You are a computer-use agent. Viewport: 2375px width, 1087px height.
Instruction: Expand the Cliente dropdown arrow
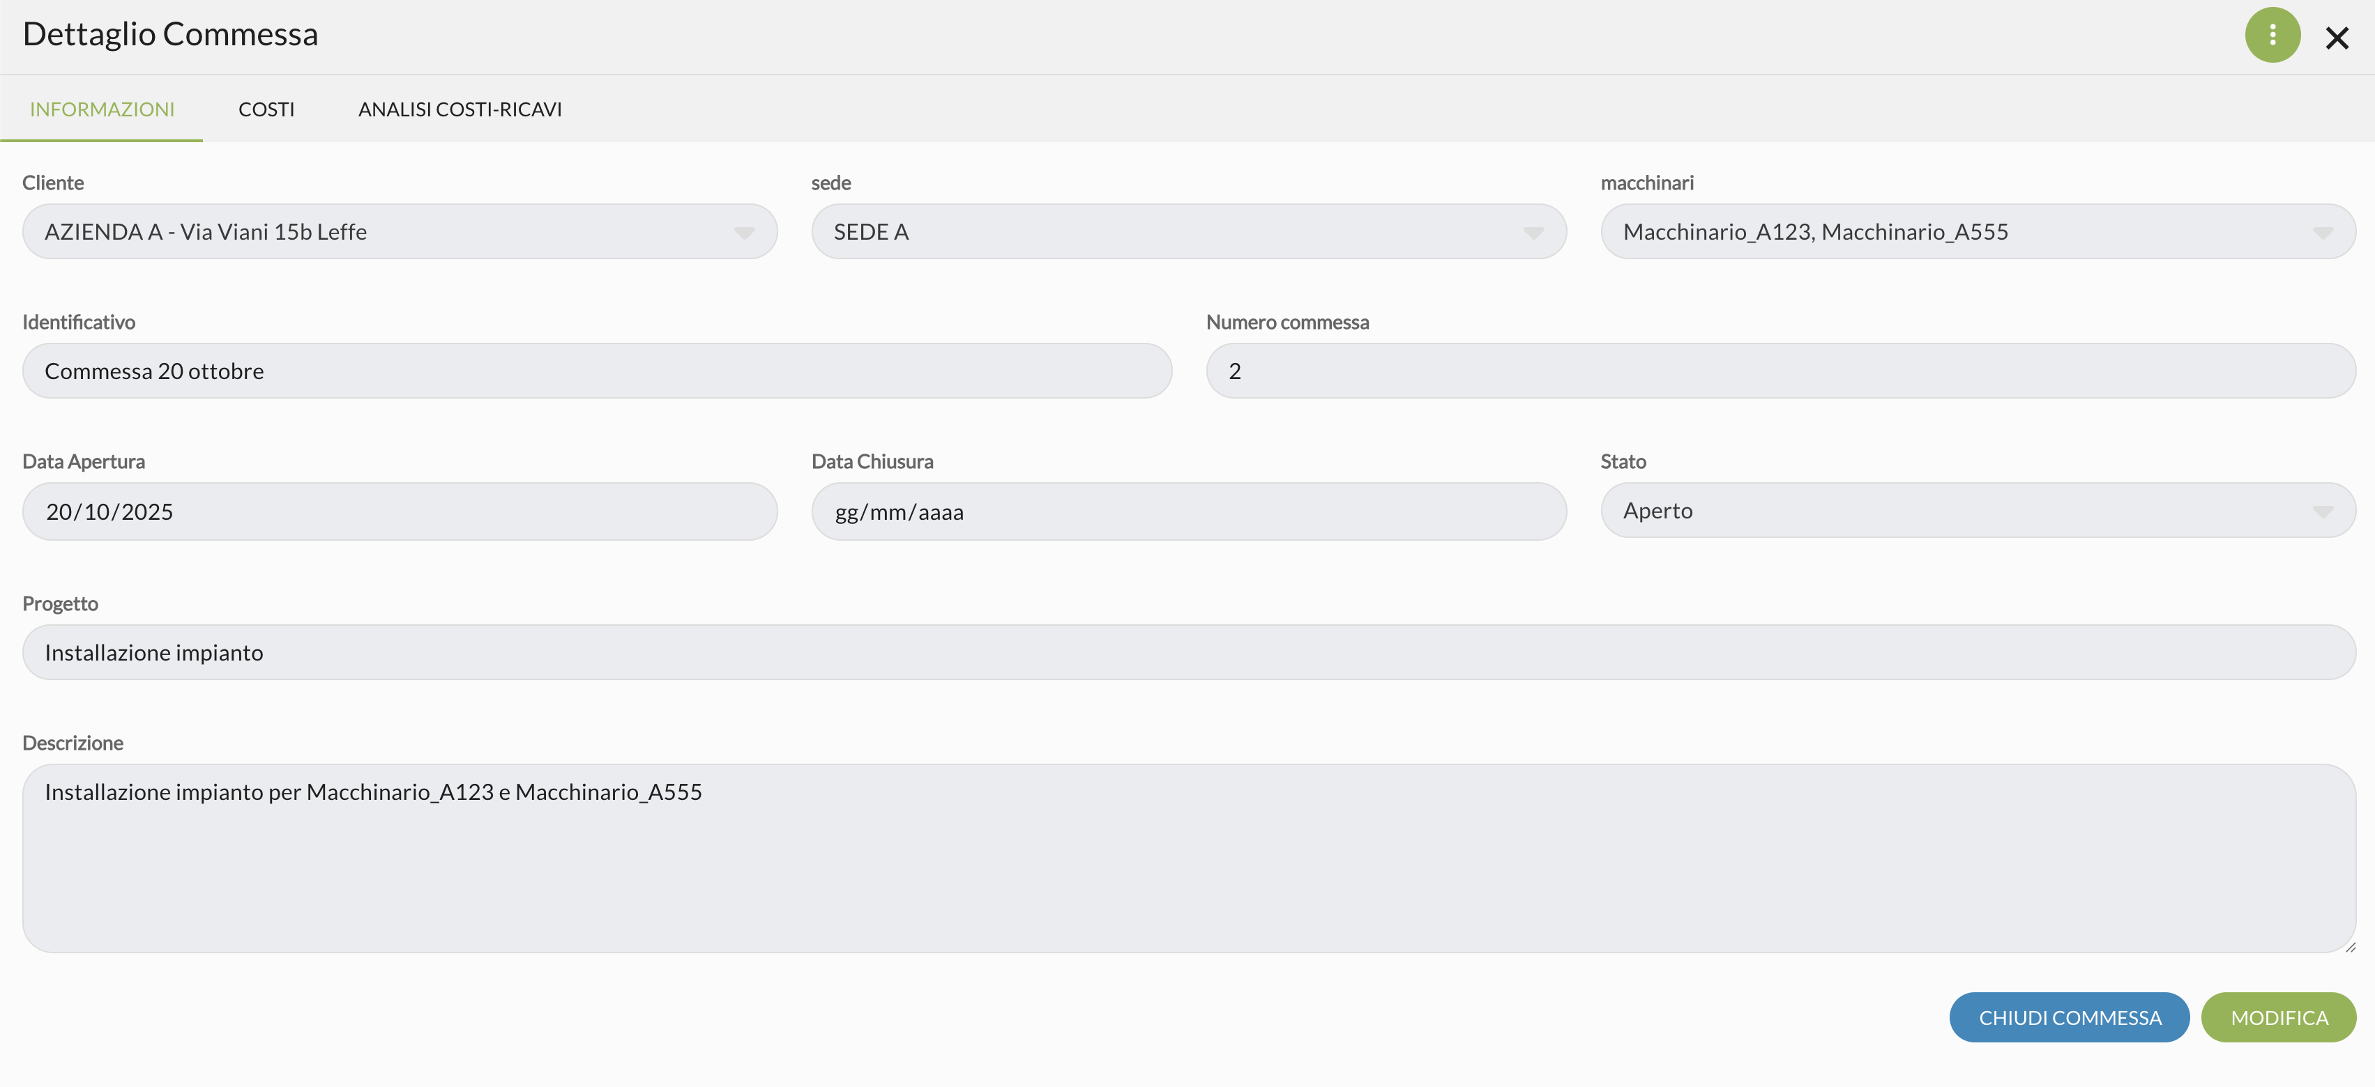coord(744,233)
